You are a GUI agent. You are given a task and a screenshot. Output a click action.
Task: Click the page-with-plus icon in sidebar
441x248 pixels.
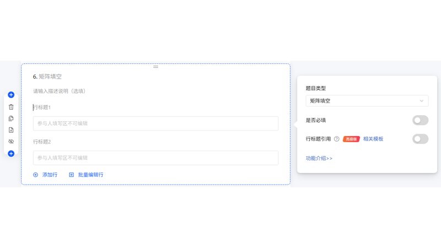(x=11, y=130)
